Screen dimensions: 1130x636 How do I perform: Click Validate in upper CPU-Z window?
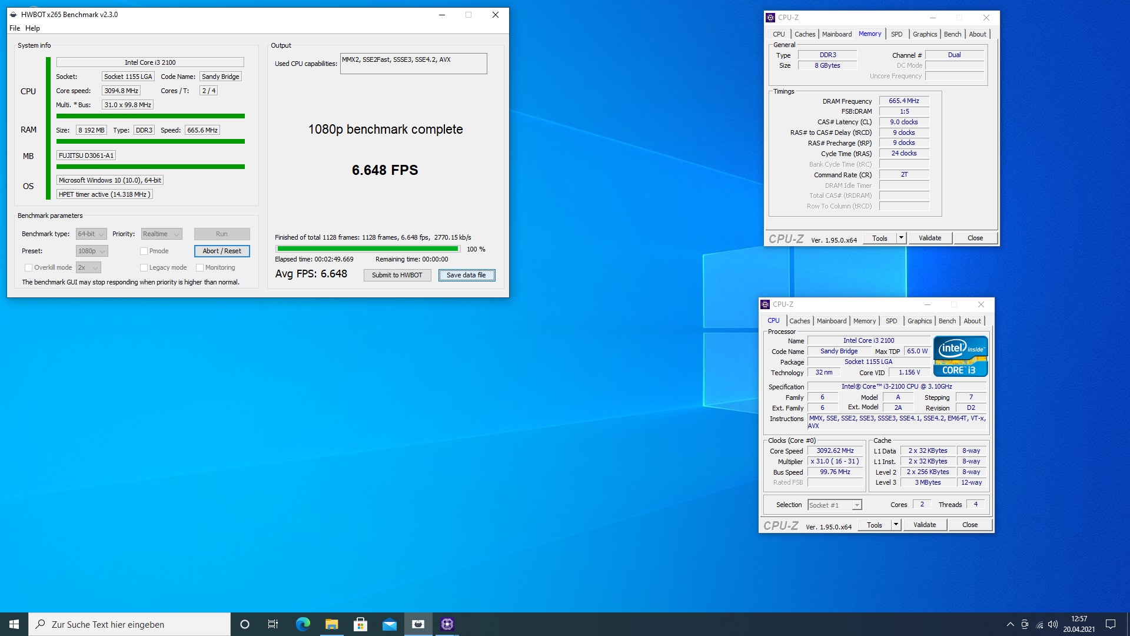coord(930,238)
